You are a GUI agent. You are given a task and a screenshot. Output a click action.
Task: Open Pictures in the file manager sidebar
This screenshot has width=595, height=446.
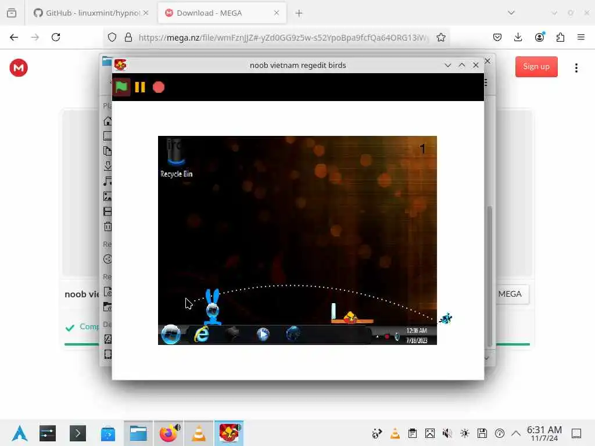pyautogui.click(x=107, y=196)
